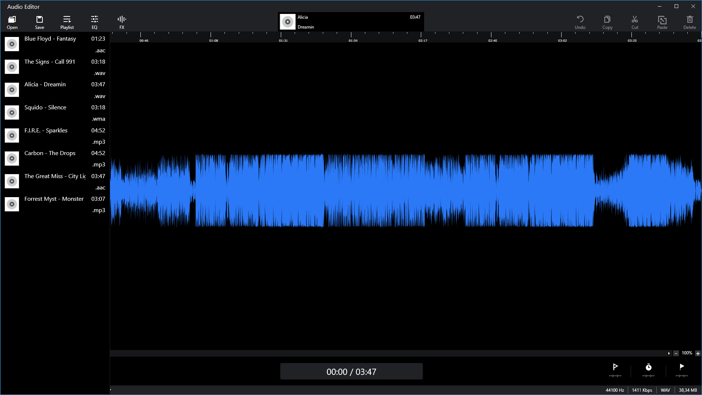
Task: Click the WAV format indicator
Action: (x=665, y=390)
